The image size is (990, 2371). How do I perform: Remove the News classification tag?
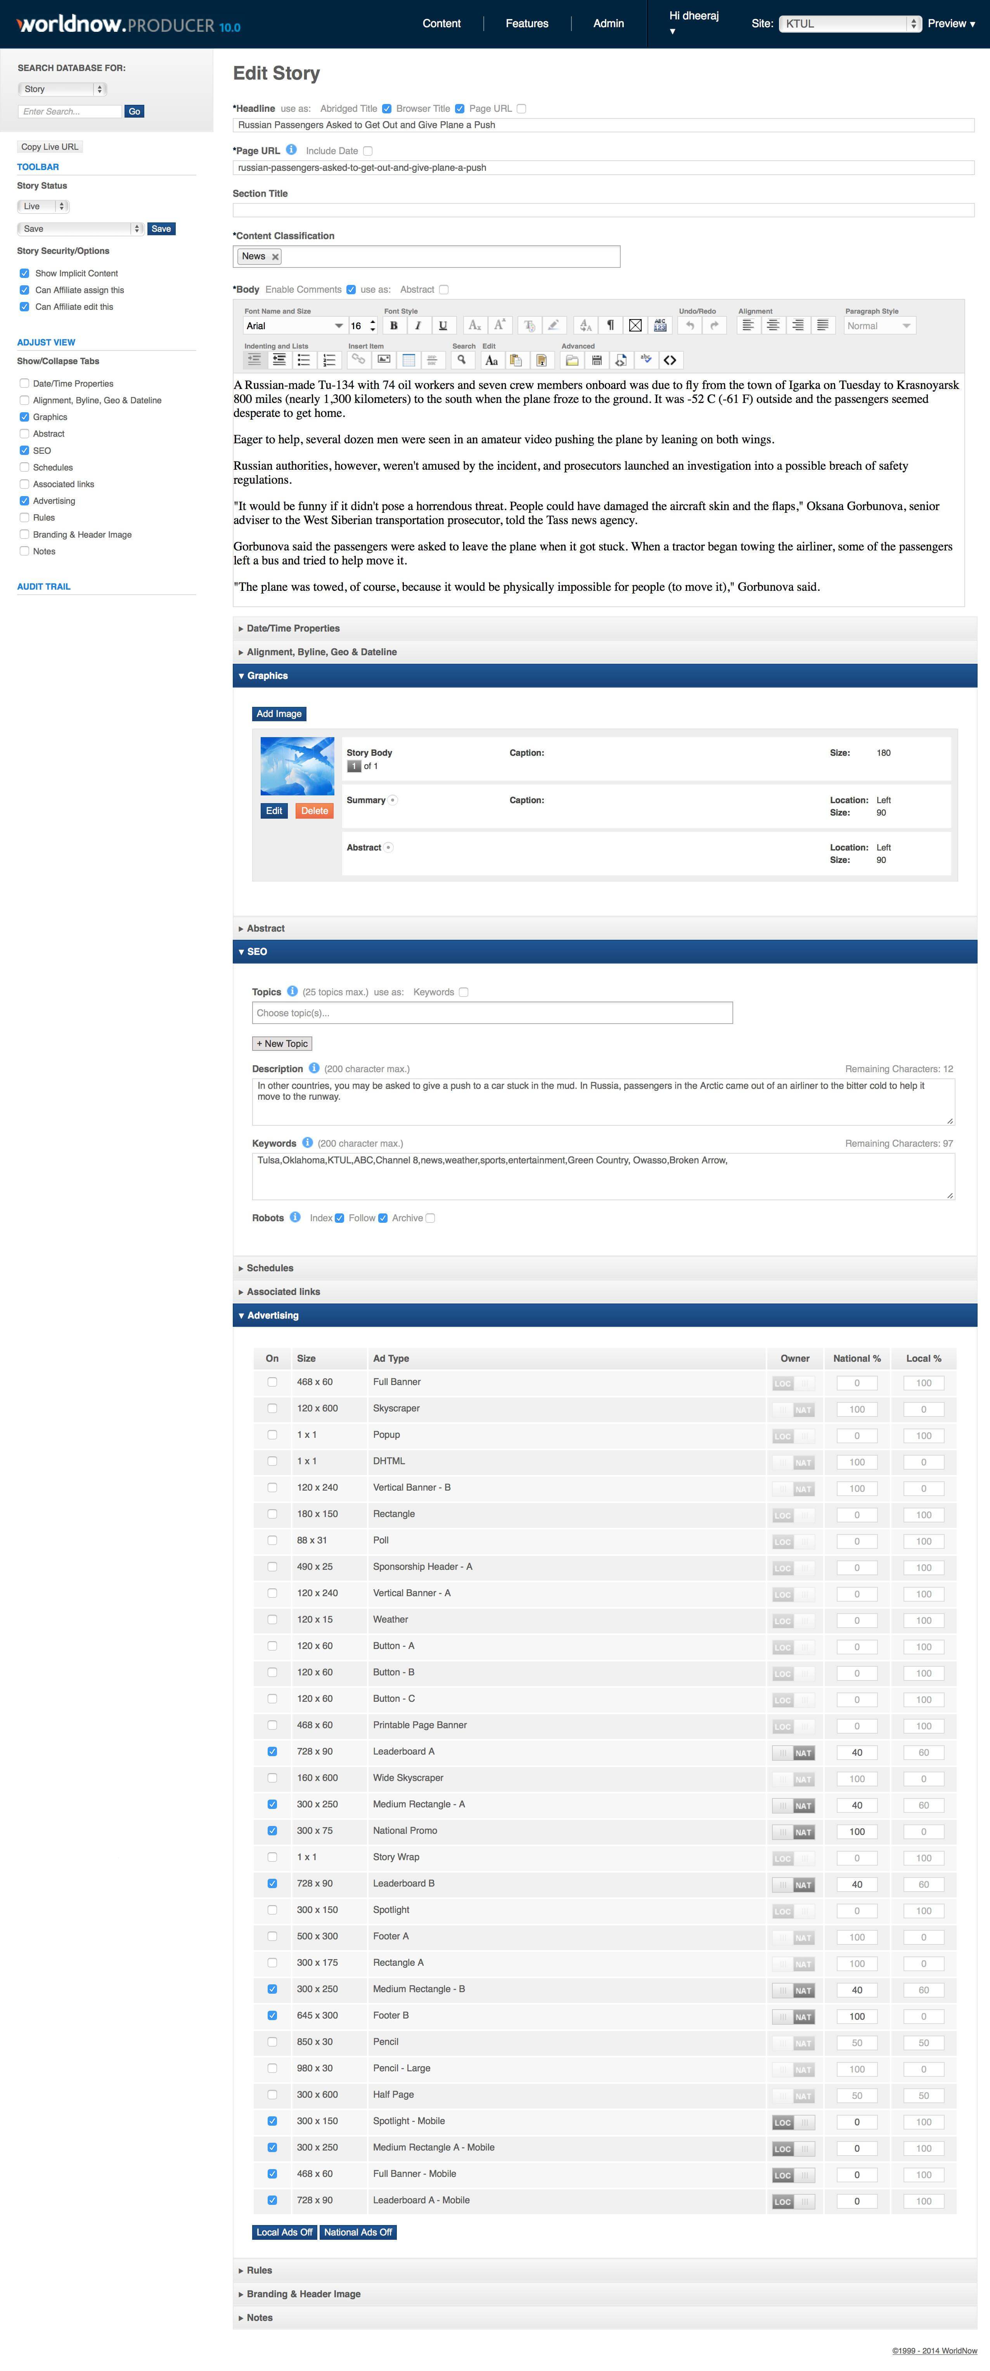click(275, 258)
